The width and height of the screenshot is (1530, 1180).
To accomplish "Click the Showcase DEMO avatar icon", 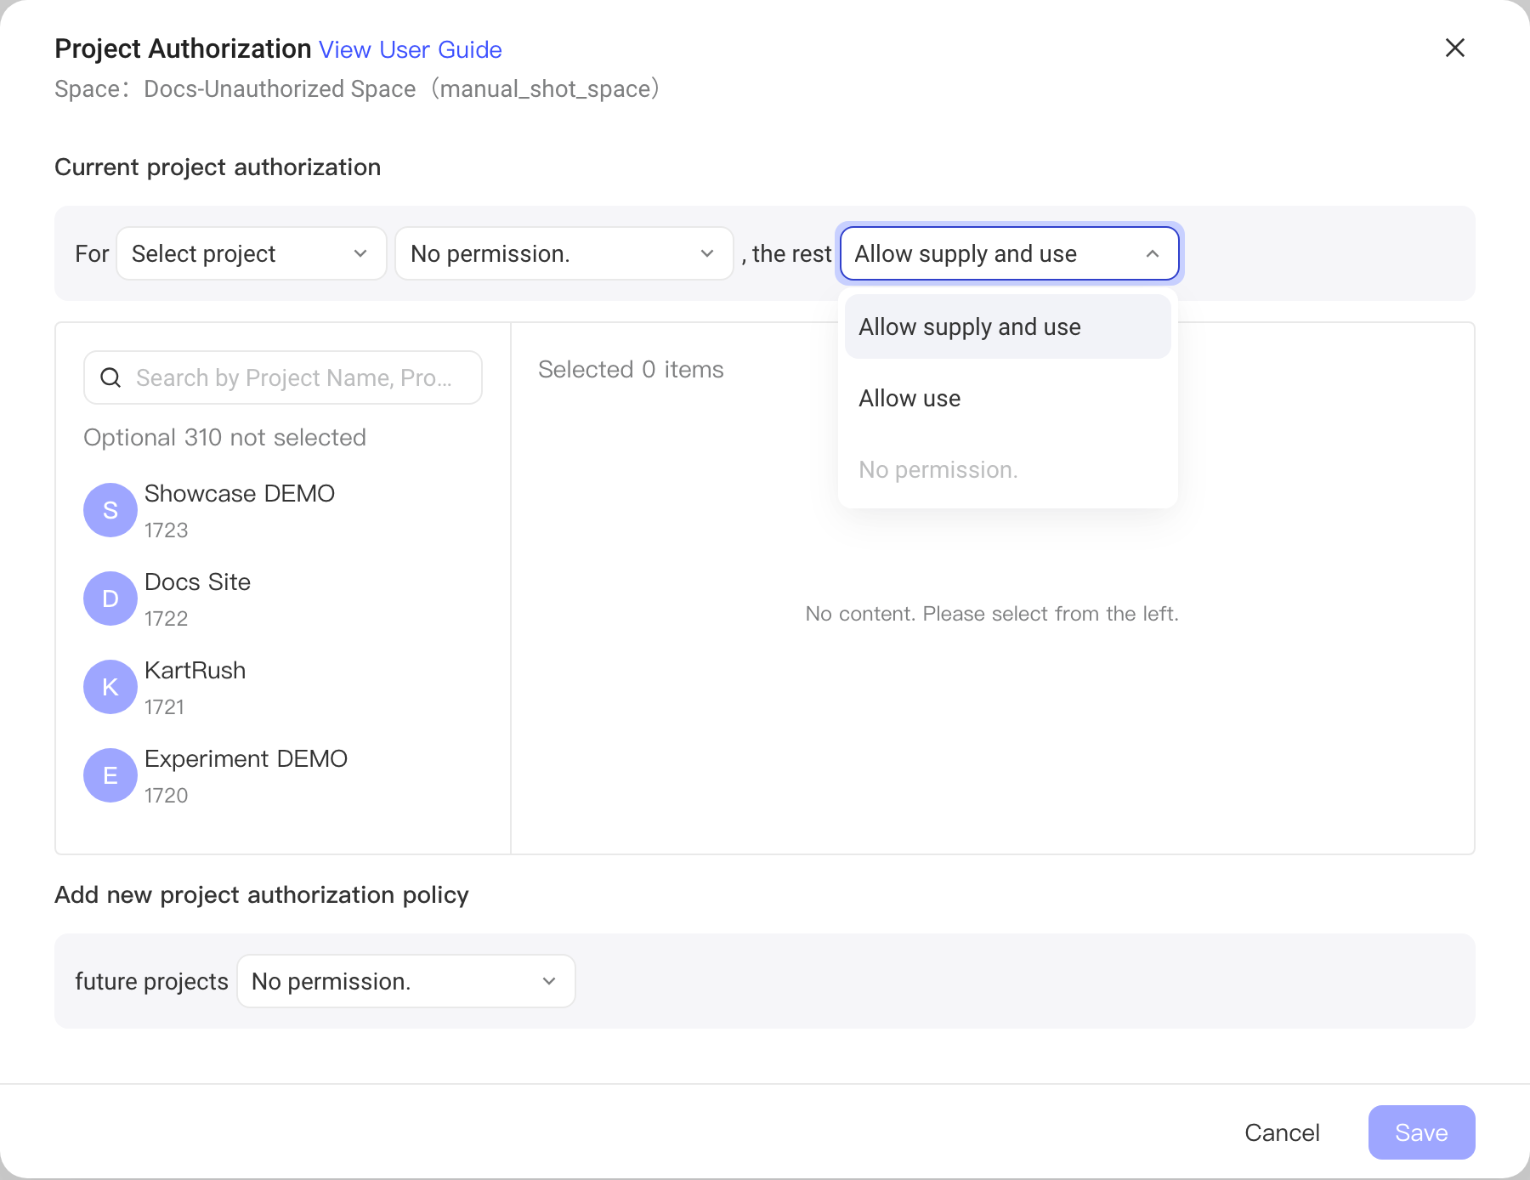I will pyautogui.click(x=110, y=510).
